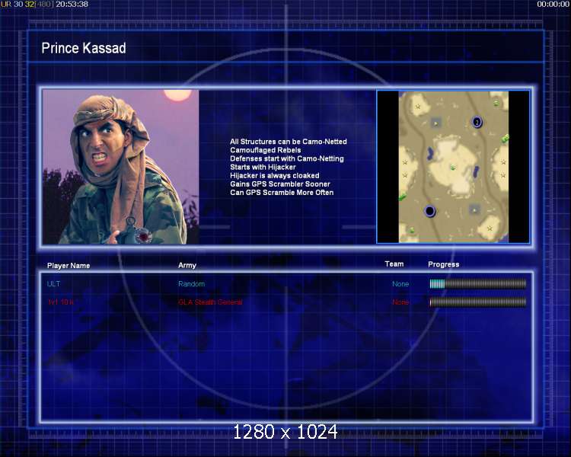Click the Army column header

tap(187, 265)
